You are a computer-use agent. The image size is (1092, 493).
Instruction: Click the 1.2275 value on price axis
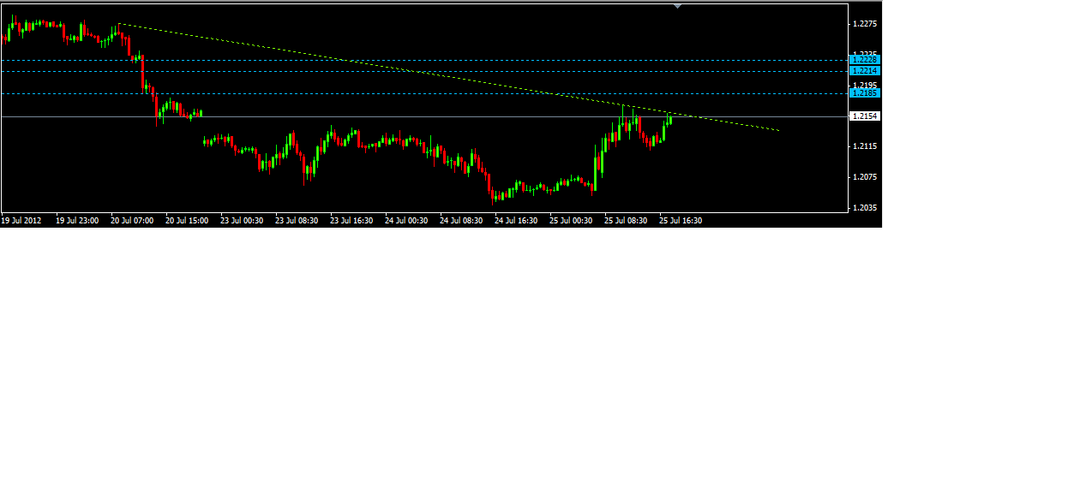pyautogui.click(x=864, y=24)
